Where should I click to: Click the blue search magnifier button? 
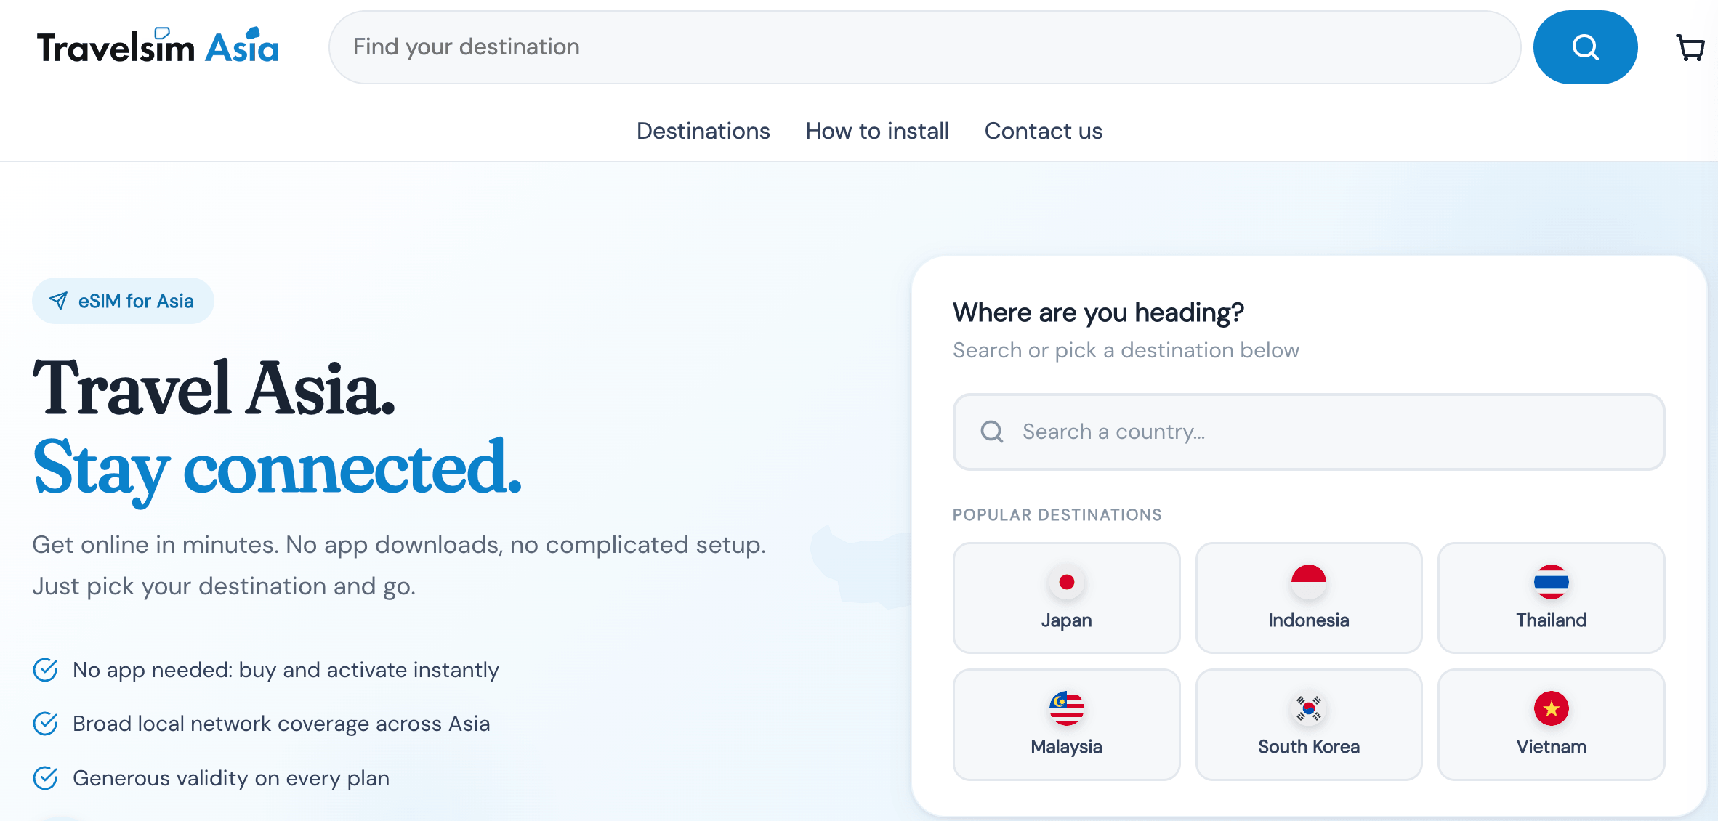click(1585, 47)
